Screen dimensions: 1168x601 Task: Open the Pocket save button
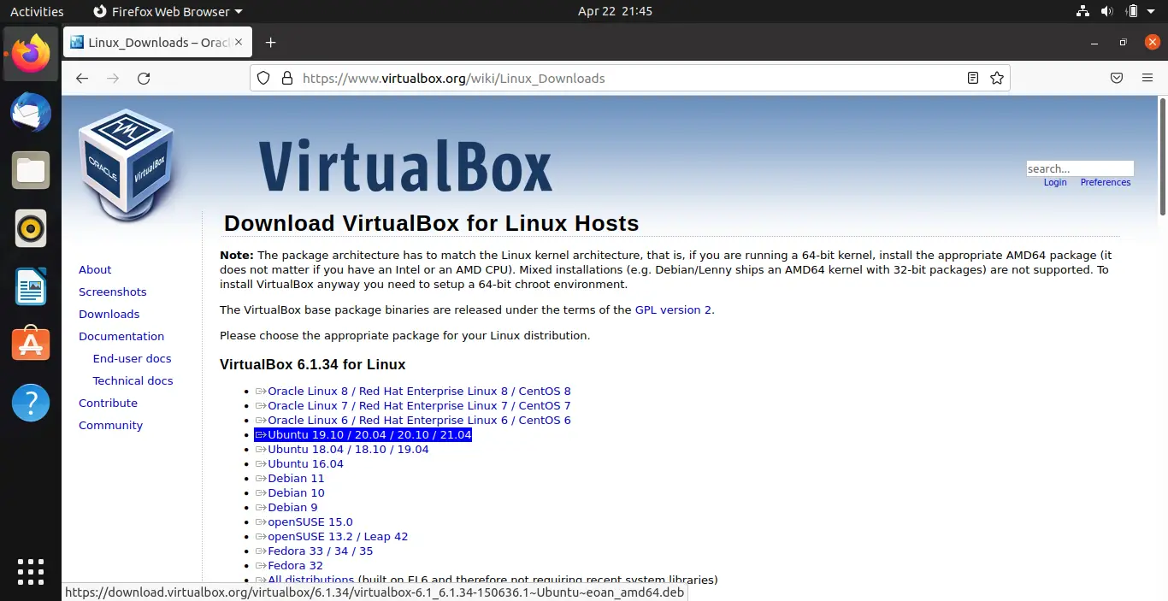[1117, 78]
